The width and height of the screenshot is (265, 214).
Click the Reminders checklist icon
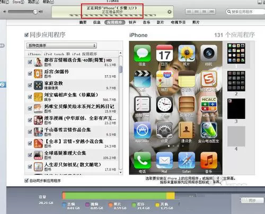142,104
